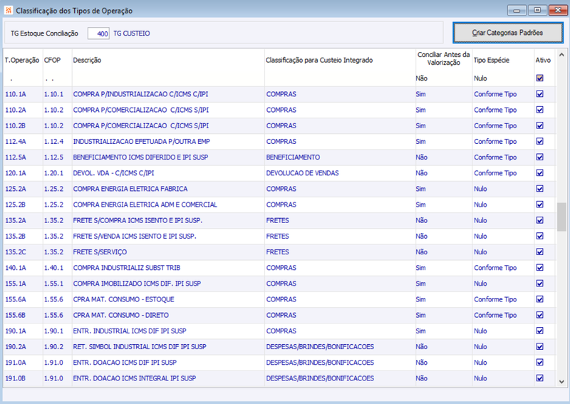The width and height of the screenshot is (570, 404).
Task: Click the DEVOLUCAO DE VENDAS classification cell
Action: (302, 173)
